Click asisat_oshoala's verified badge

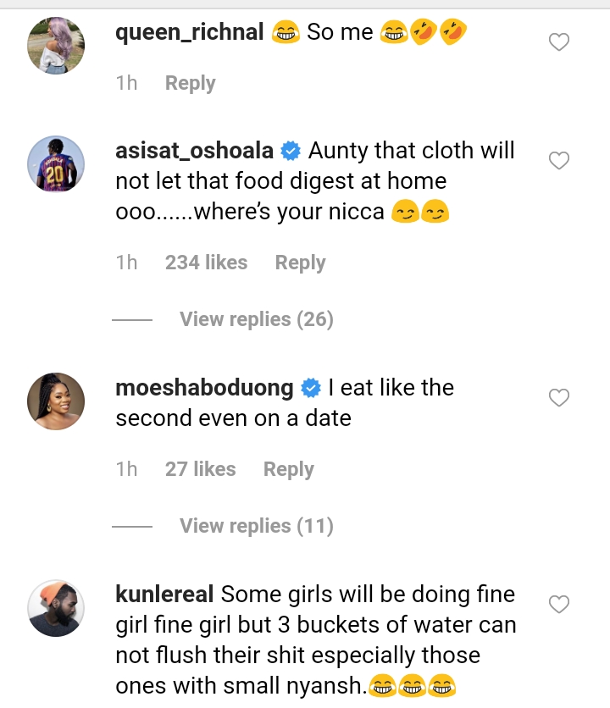click(x=291, y=152)
